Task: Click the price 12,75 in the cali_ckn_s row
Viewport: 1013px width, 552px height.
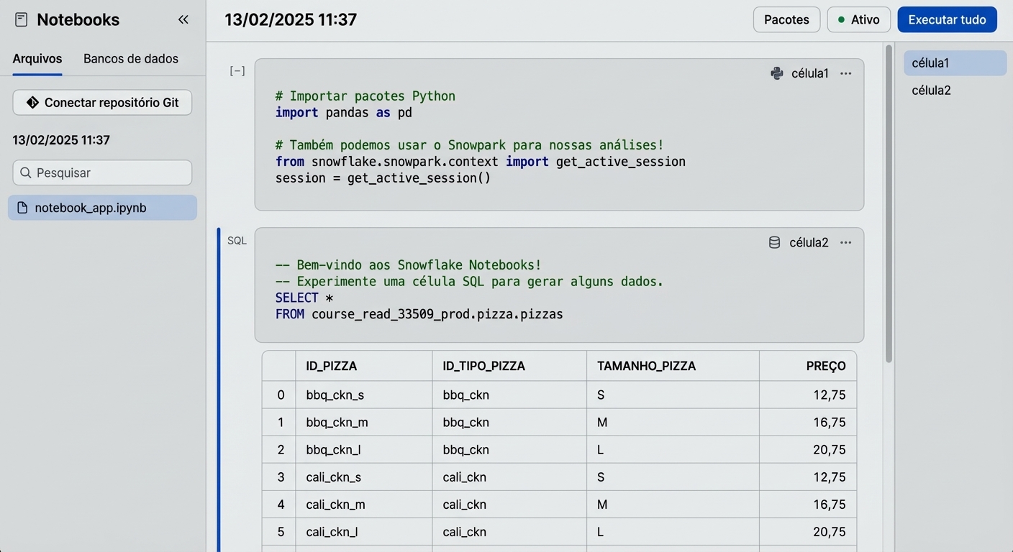Action: 808,477
